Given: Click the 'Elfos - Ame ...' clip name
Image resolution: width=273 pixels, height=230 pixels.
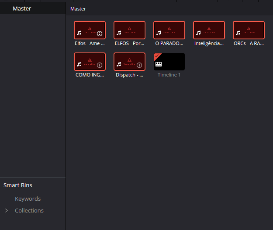Looking at the screenshot, I should point(90,43).
